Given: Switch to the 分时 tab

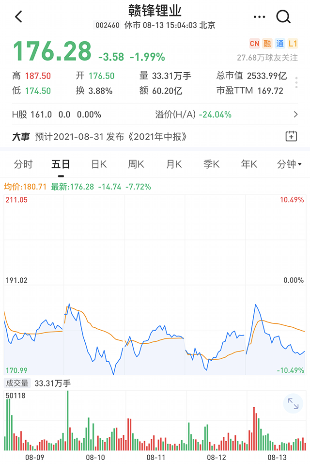Looking at the screenshot, I should (x=23, y=164).
